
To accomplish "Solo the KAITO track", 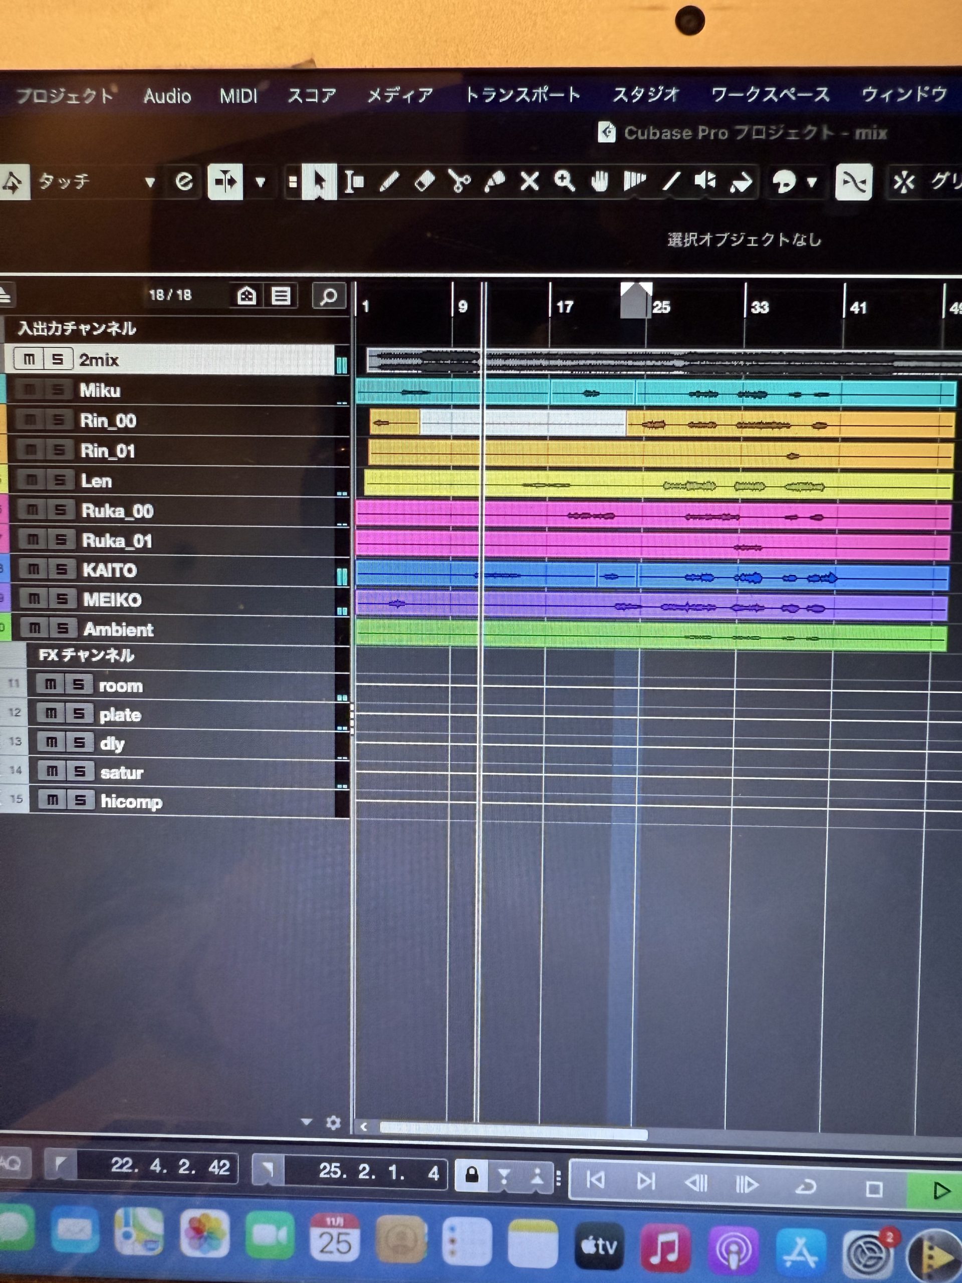I will click(x=61, y=570).
